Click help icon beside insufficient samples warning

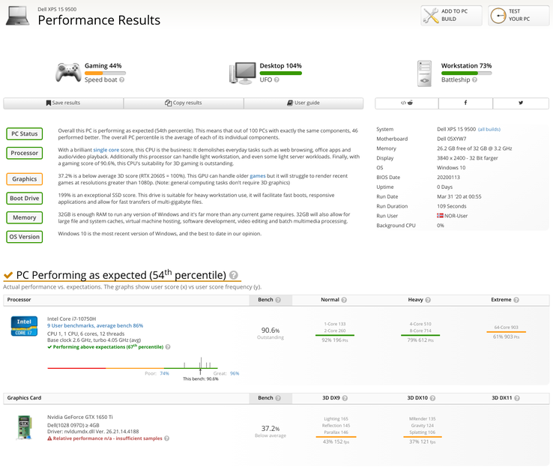[x=167, y=439]
